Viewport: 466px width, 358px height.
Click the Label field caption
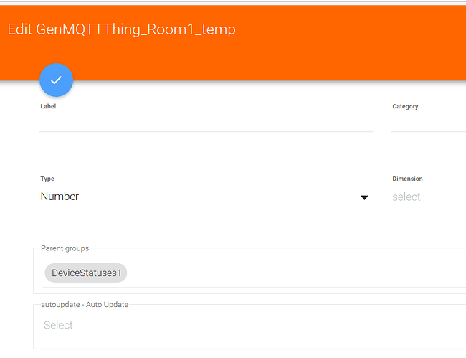[48, 106]
